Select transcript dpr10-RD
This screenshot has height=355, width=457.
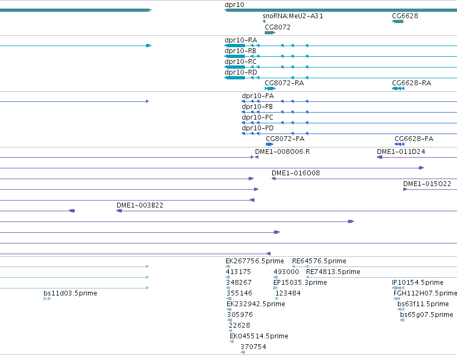(x=241, y=72)
